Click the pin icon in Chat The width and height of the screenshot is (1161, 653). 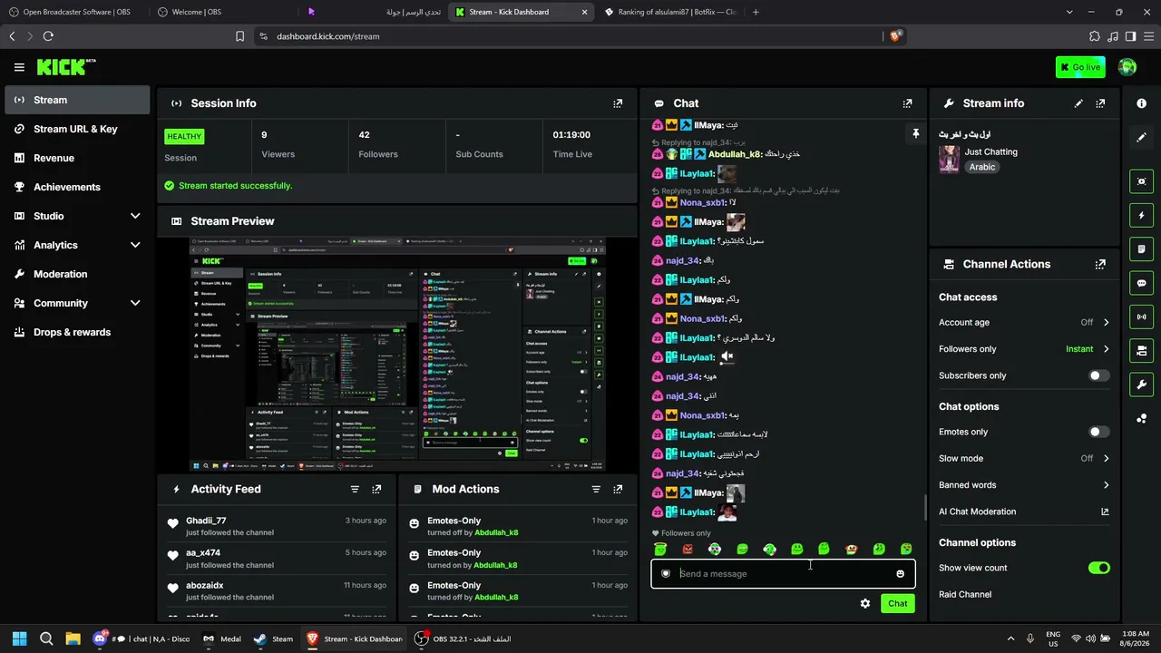click(x=915, y=134)
